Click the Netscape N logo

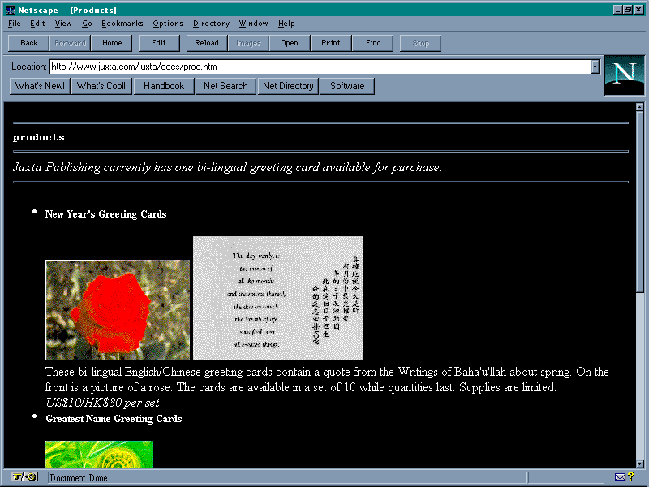[624, 75]
